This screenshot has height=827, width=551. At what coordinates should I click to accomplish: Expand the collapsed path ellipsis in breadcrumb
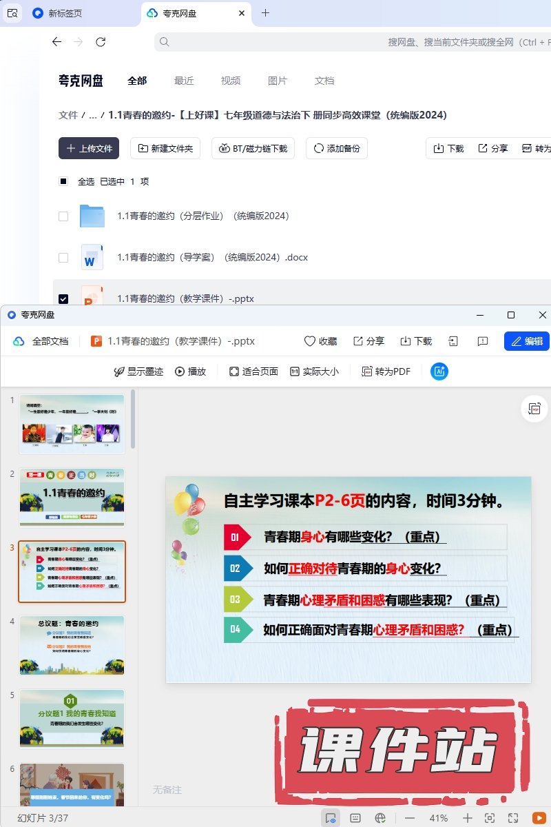click(93, 115)
